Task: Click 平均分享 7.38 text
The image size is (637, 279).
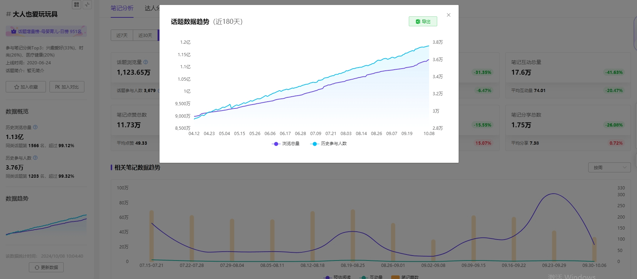Action: tap(525, 143)
